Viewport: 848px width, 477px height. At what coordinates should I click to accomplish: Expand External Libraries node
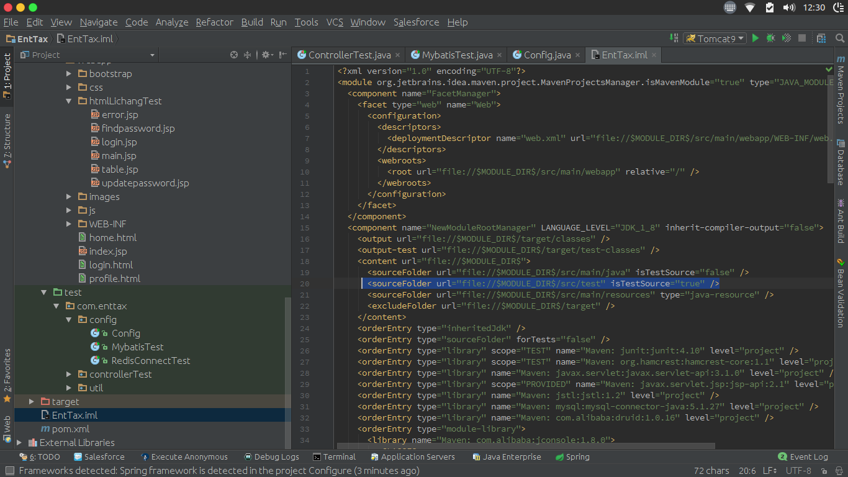click(19, 442)
